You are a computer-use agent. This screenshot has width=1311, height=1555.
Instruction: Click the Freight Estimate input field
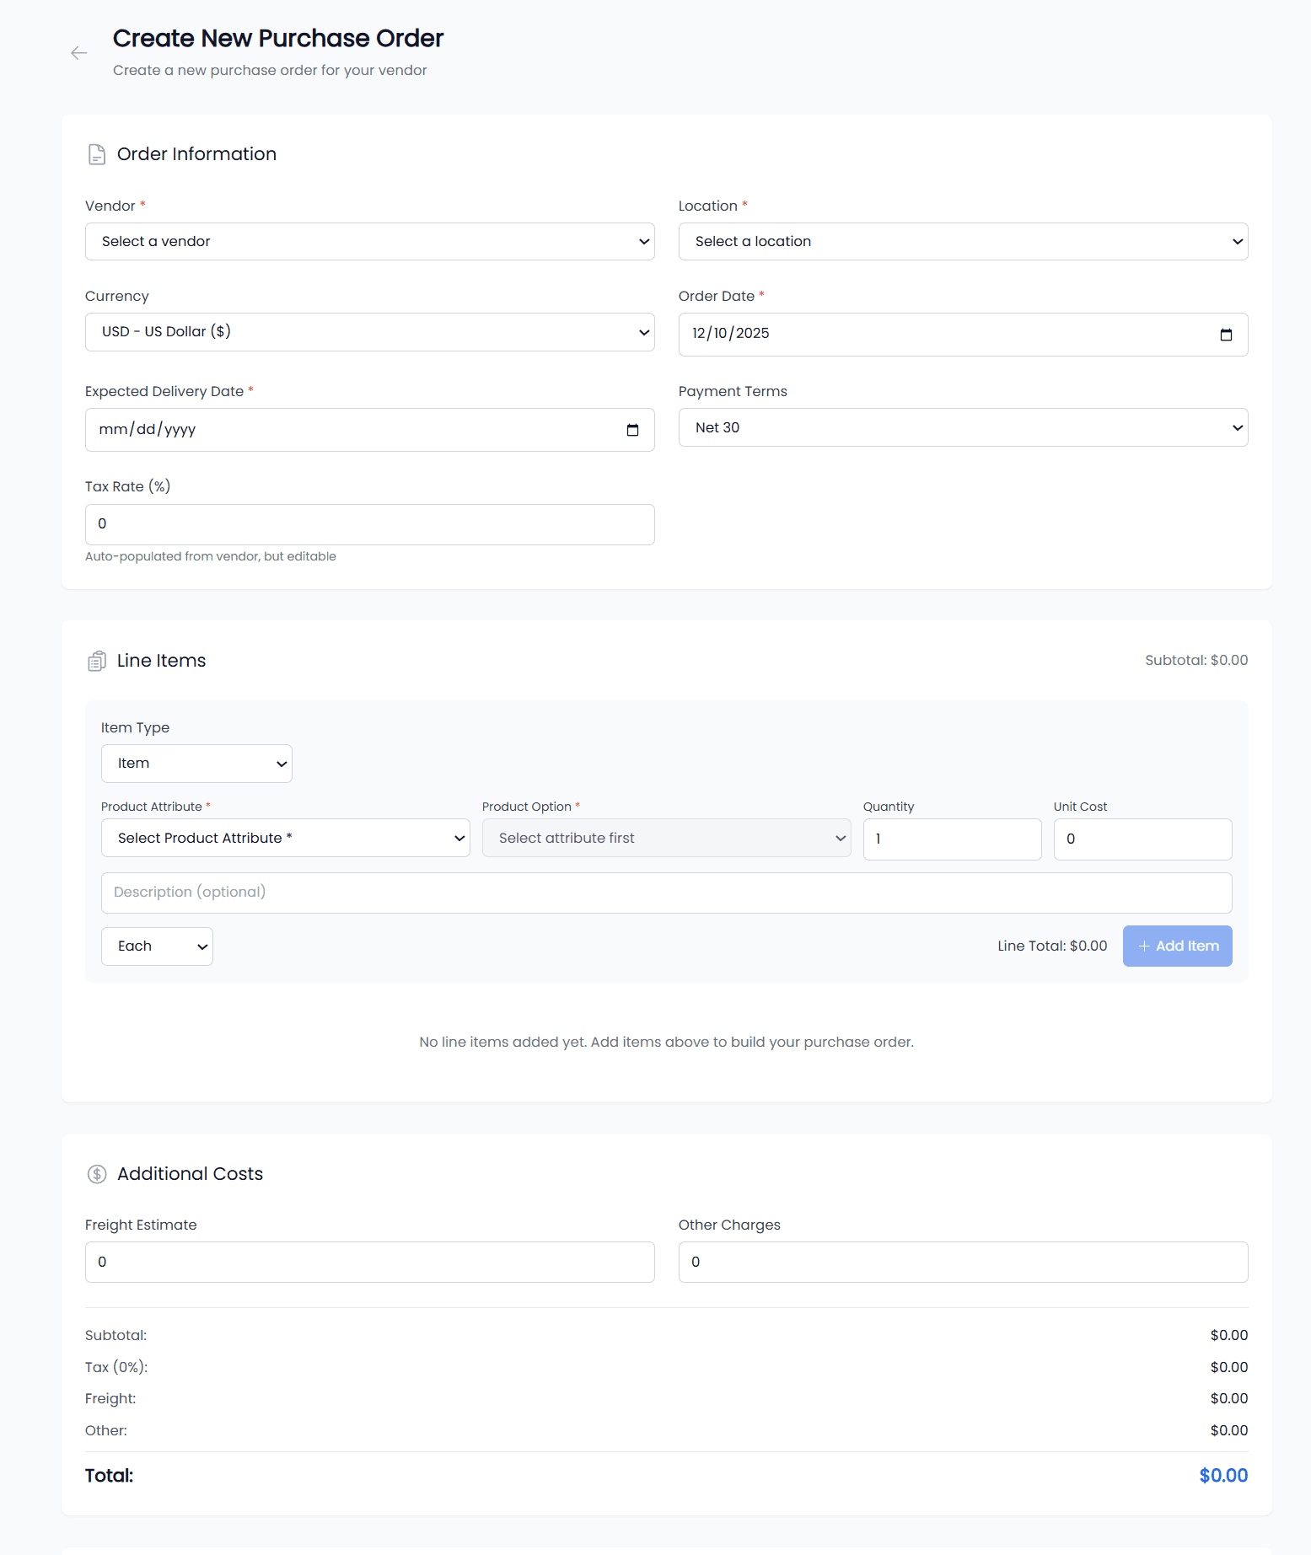pyautogui.click(x=370, y=1263)
